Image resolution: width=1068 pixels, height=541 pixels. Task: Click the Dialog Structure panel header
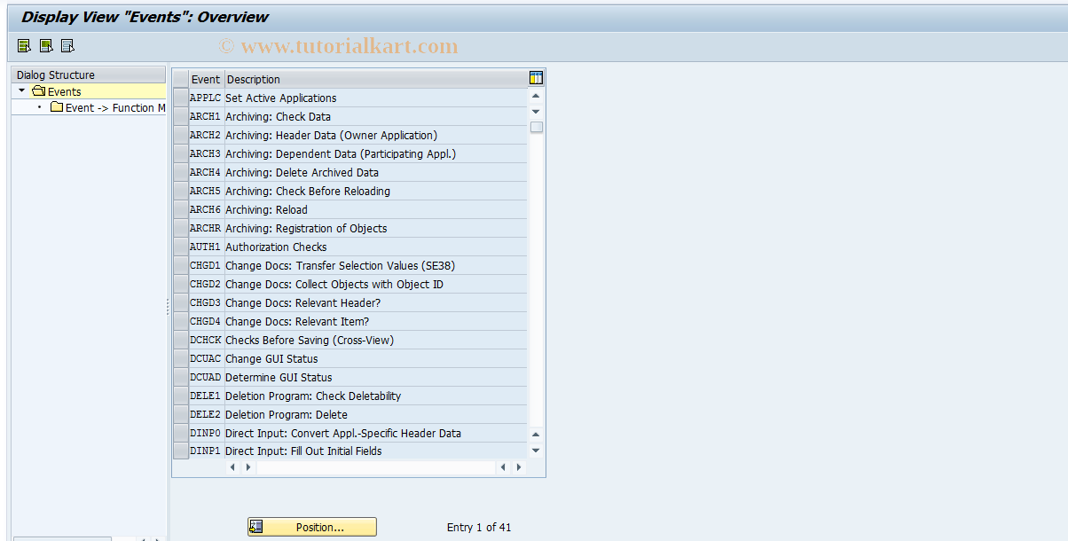point(89,75)
